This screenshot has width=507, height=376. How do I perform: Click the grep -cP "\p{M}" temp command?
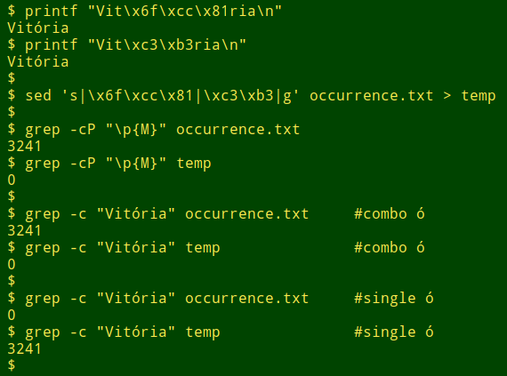(109, 164)
